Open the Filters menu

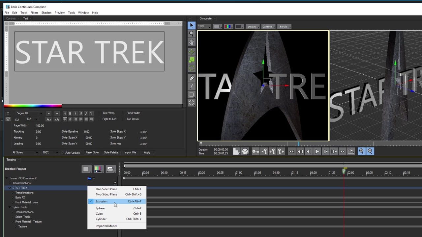(34, 13)
